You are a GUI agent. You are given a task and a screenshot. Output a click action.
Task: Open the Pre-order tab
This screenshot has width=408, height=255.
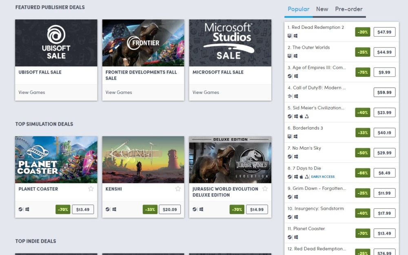pos(349,9)
